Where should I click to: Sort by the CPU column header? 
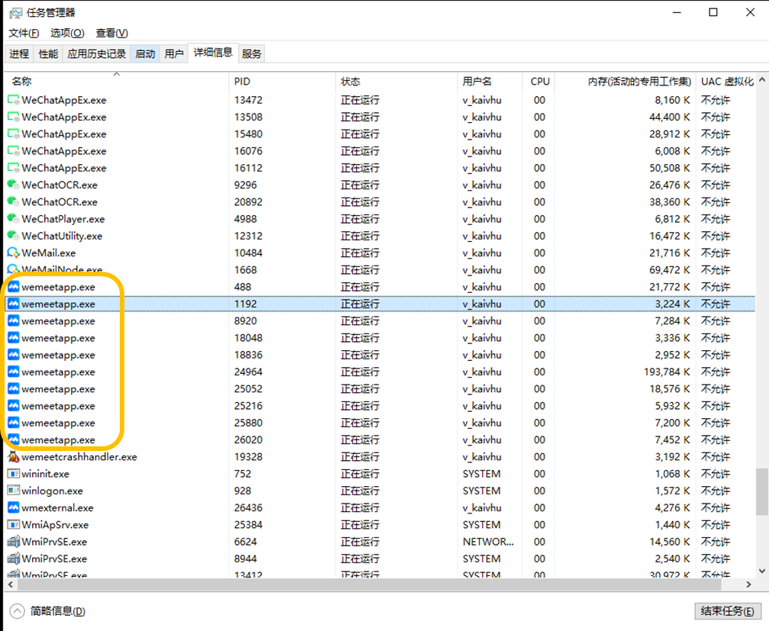click(x=539, y=82)
